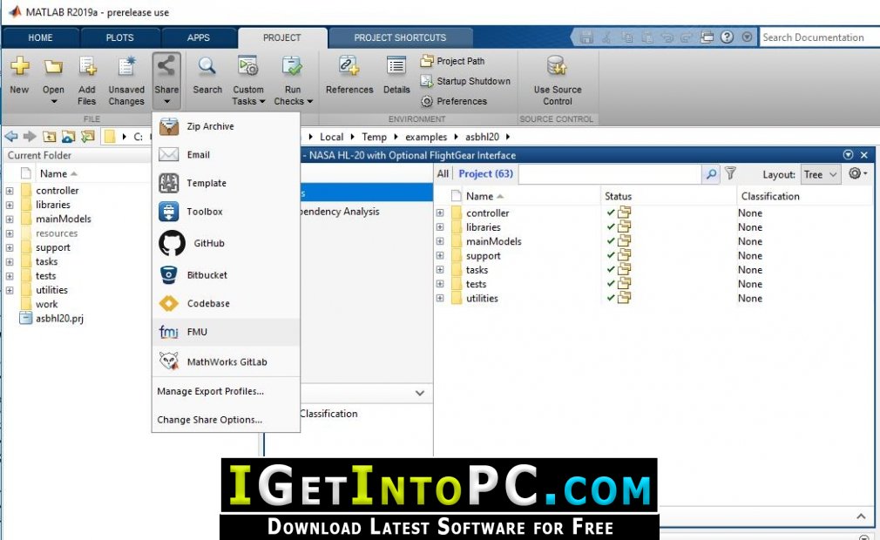880x540 pixels.
Task: Open the Custom Tasks dropdown
Action: pyautogui.click(x=248, y=80)
